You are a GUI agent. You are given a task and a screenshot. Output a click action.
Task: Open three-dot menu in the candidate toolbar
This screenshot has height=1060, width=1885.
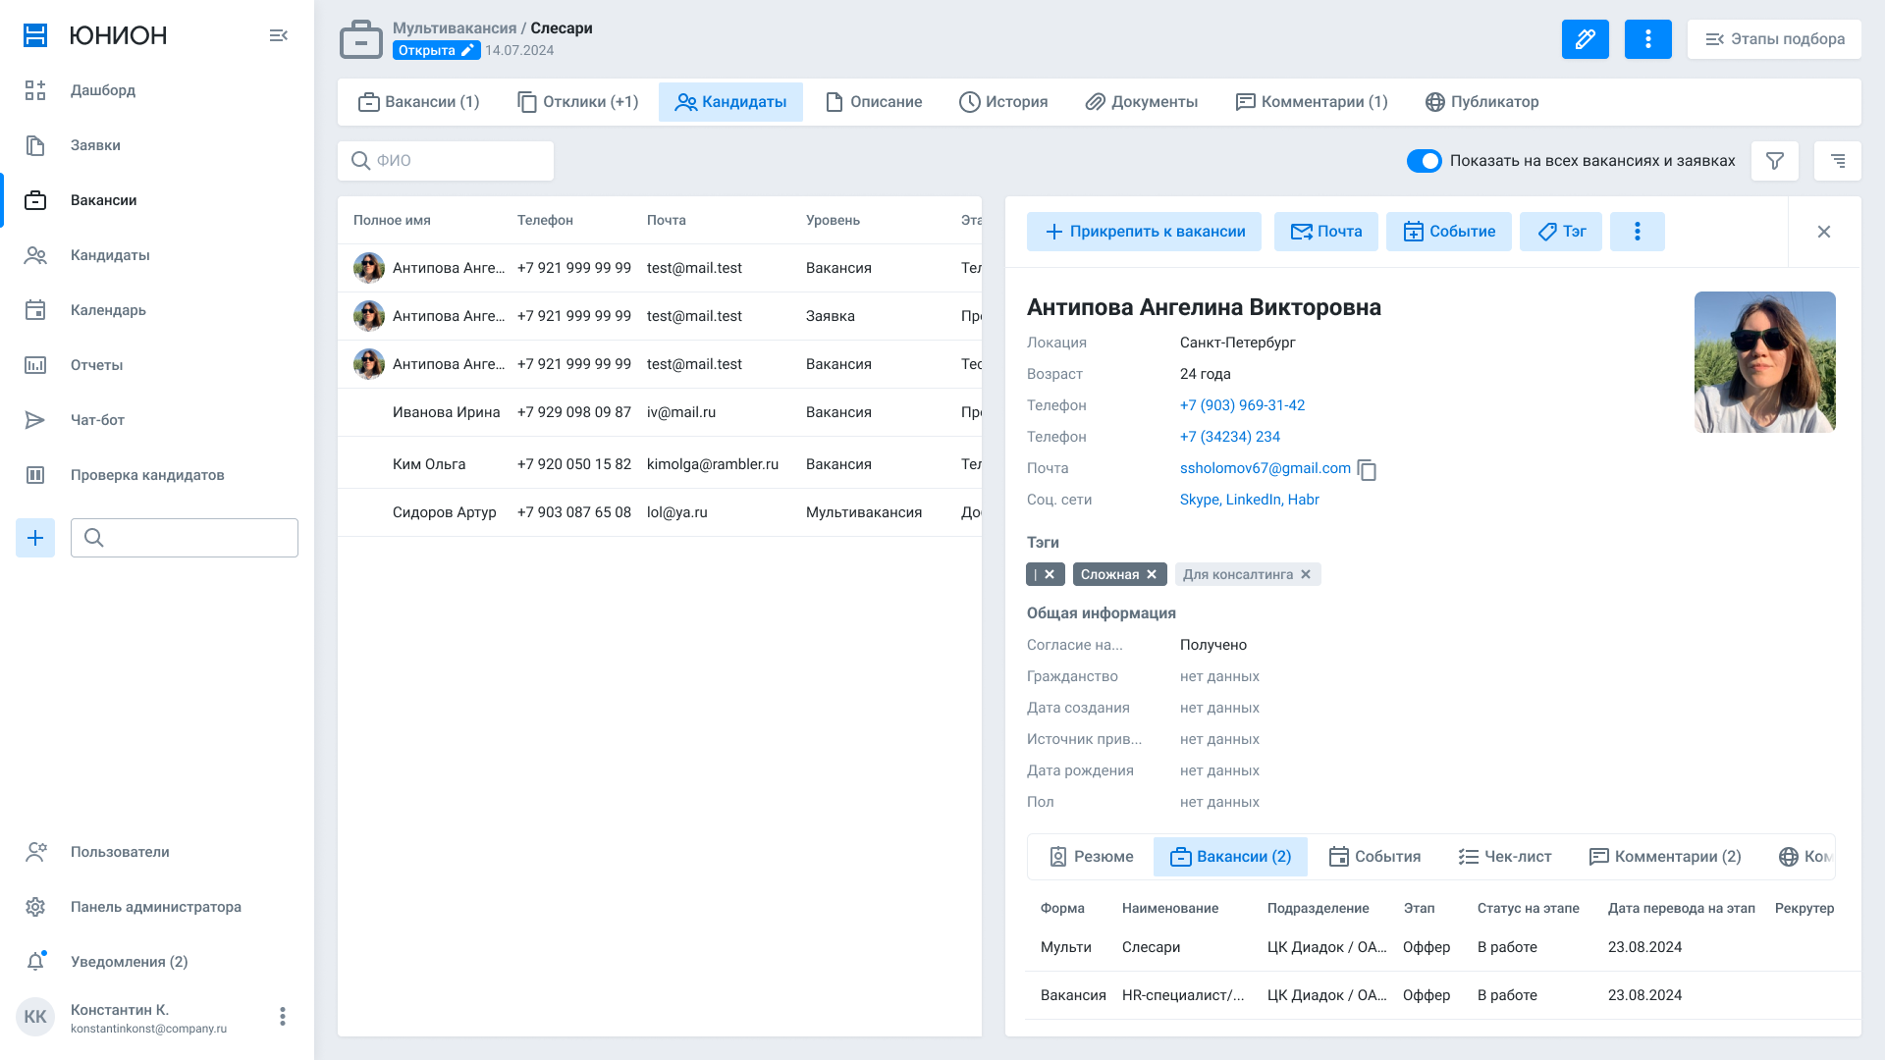[x=1637, y=232]
